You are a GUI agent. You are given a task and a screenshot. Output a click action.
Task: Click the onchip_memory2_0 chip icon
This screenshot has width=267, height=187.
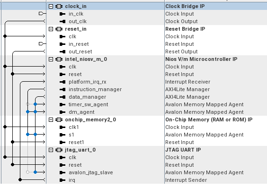(x=59, y=120)
